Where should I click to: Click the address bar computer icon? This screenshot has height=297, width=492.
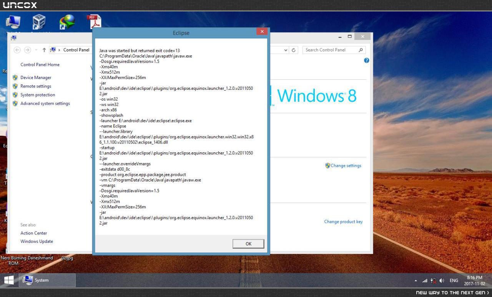pos(53,50)
